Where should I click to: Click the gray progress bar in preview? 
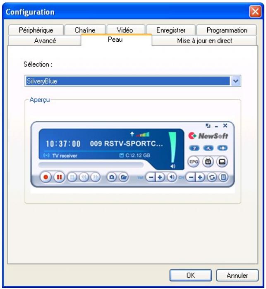(91, 165)
